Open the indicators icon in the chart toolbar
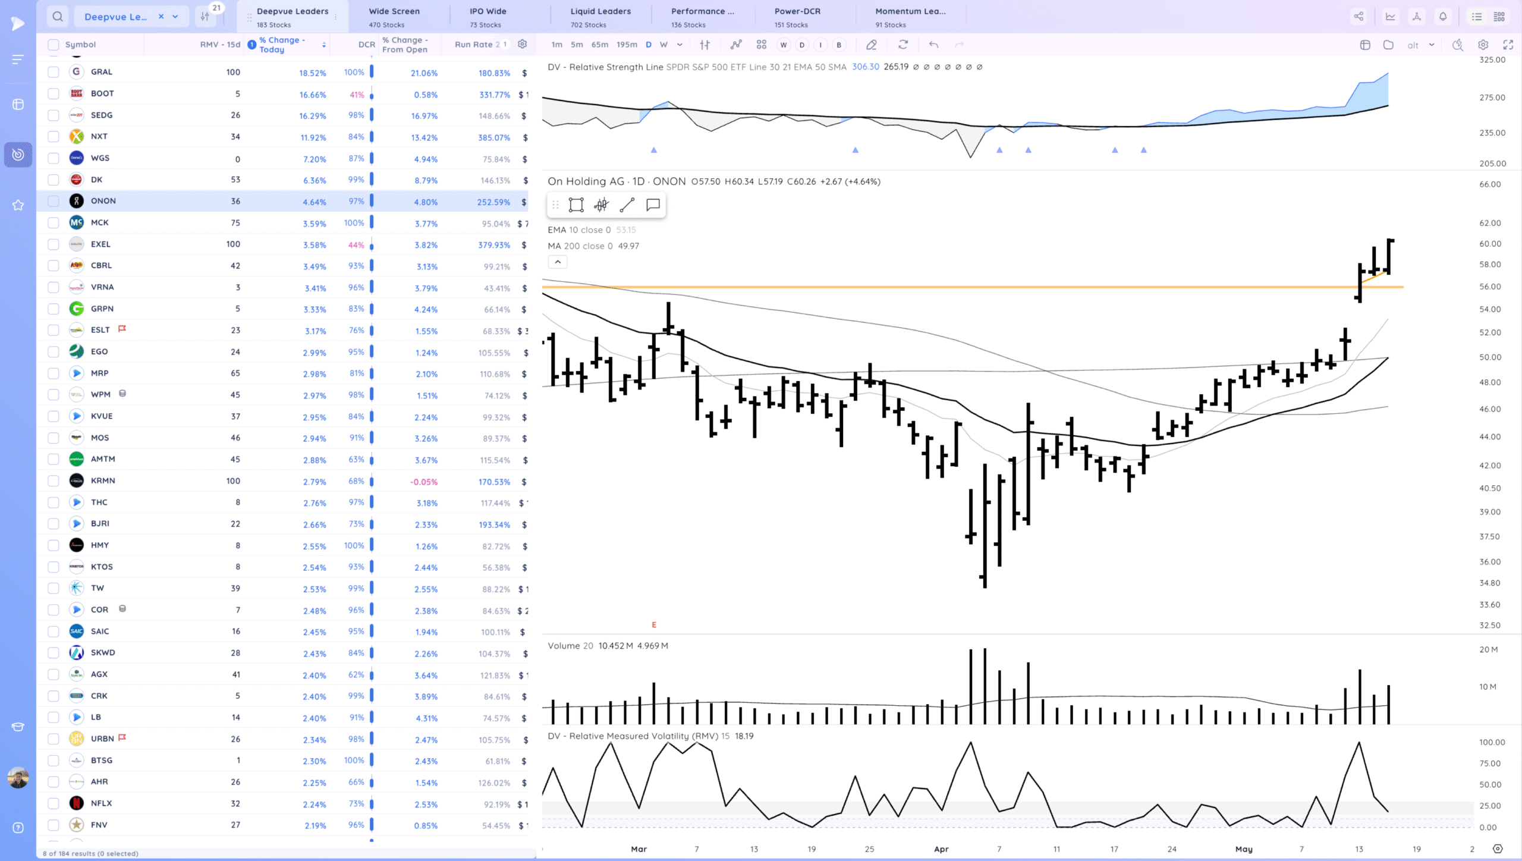Viewport: 1522px width, 861px height. pos(736,45)
